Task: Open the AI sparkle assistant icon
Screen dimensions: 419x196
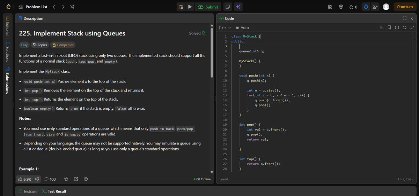Action: click(x=238, y=7)
